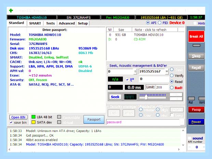The height and width of the screenshot is (159, 212).
Task: Select the Bad! radio option
Action: point(172,88)
